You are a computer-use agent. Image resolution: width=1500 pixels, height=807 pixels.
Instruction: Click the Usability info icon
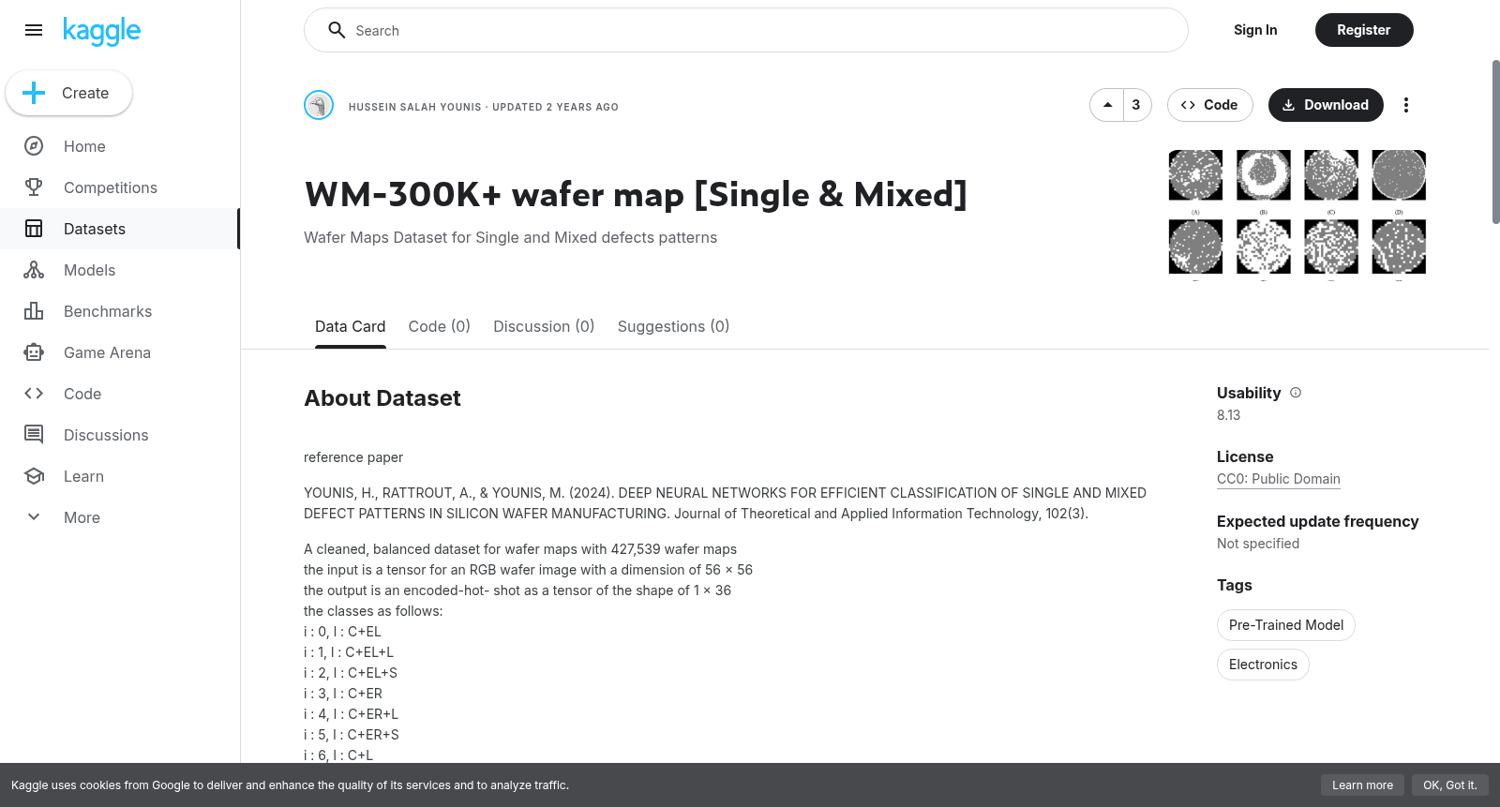click(1296, 393)
